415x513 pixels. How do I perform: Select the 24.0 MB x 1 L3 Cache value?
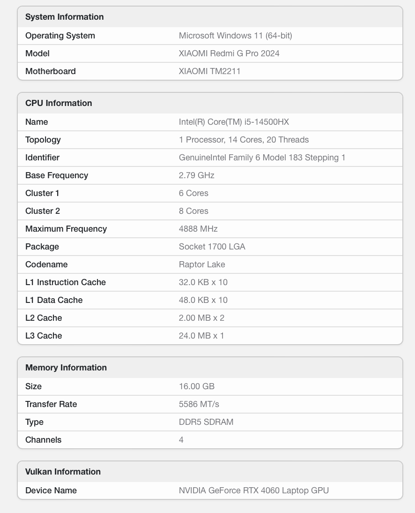click(201, 336)
